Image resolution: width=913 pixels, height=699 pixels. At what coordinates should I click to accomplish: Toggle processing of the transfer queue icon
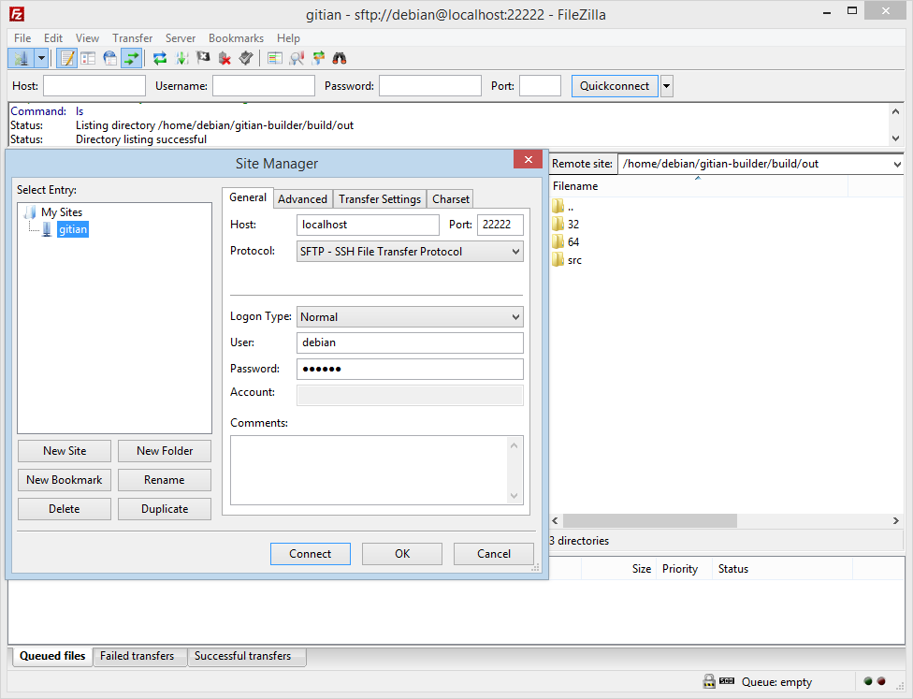coord(181,58)
